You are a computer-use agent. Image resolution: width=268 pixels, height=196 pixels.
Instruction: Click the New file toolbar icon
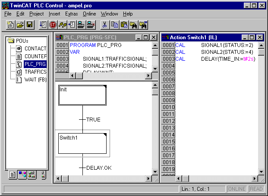11,25
